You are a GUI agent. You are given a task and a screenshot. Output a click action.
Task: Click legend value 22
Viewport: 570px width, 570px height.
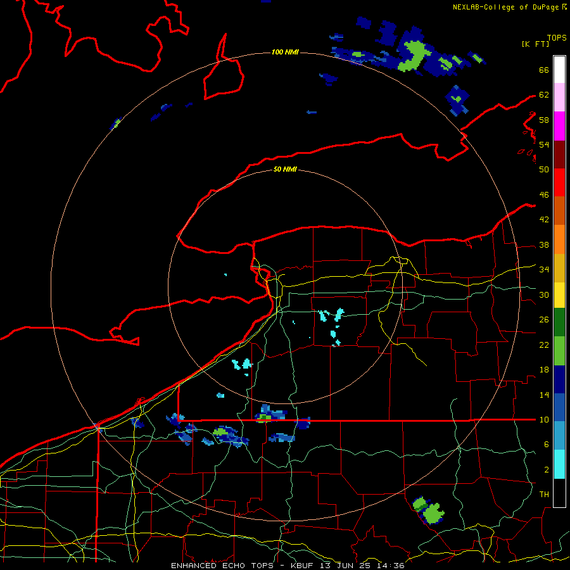(x=544, y=345)
